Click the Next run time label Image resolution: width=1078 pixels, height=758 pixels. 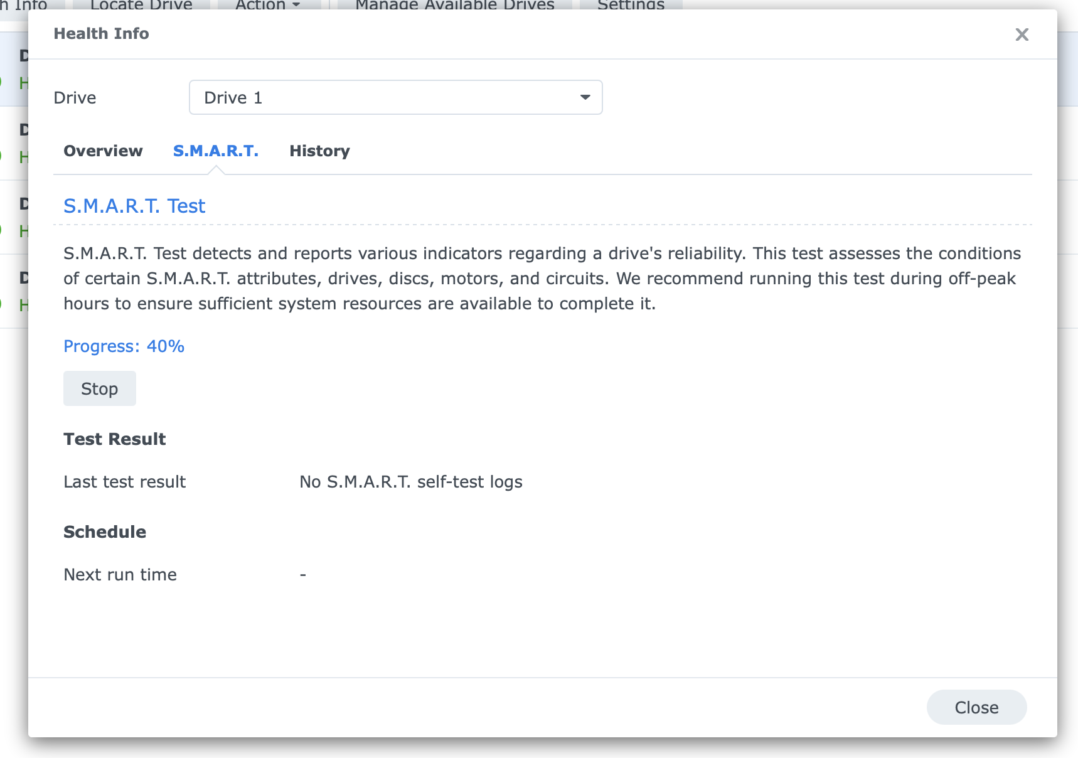(120, 575)
